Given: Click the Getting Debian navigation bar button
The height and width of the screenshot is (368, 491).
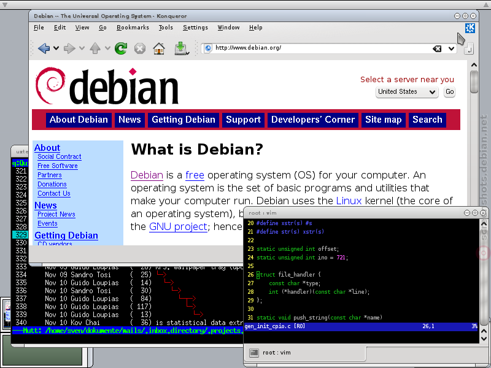Looking at the screenshot, I should tap(184, 120).
